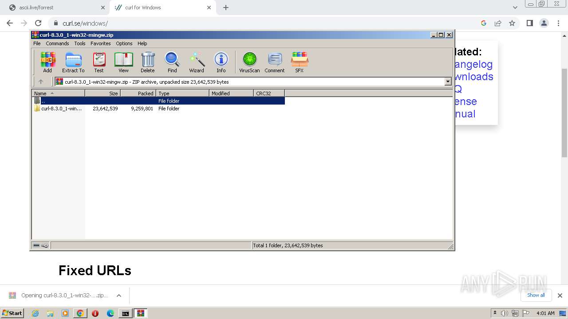Open the Downloads related link

pyautogui.click(x=474, y=77)
